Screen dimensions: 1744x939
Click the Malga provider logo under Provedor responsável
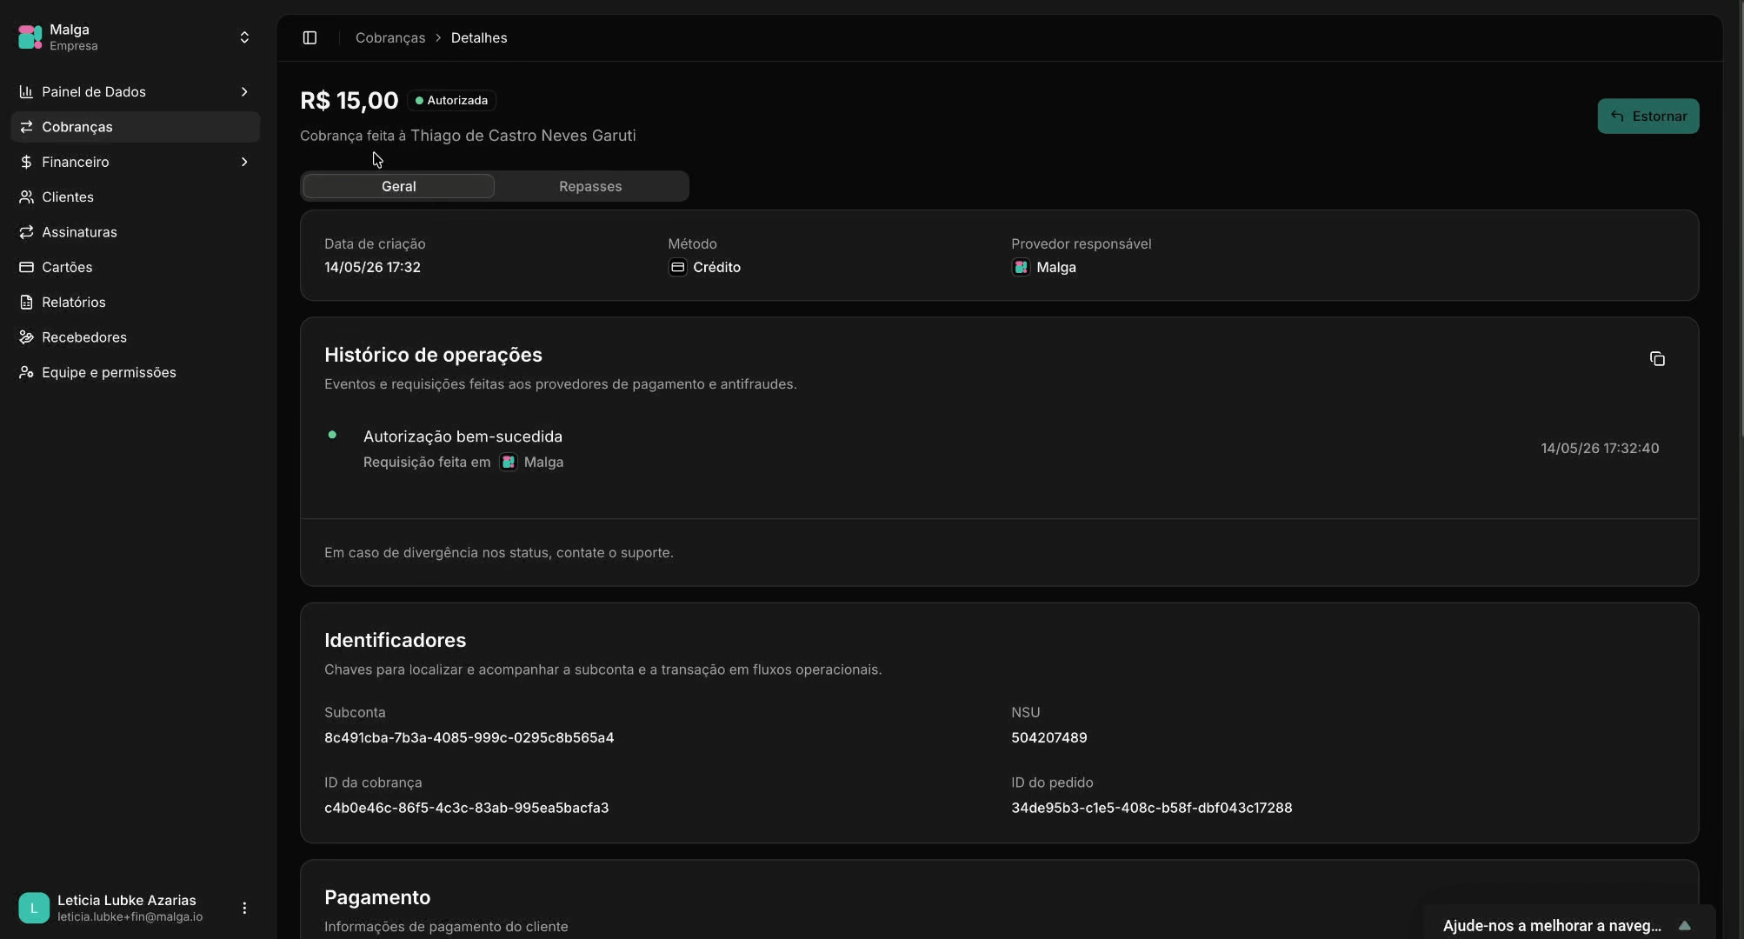(1021, 267)
